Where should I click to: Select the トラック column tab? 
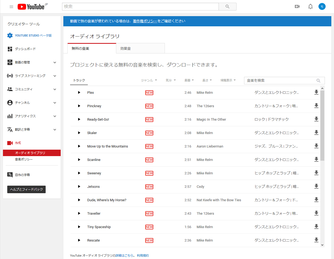[x=79, y=80]
